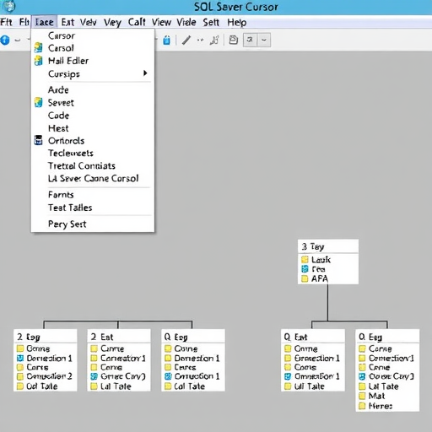Screen dimensions: 432x432
Task: Select Lauk in the 3 Tey node
Action: (x=321, y=259)
